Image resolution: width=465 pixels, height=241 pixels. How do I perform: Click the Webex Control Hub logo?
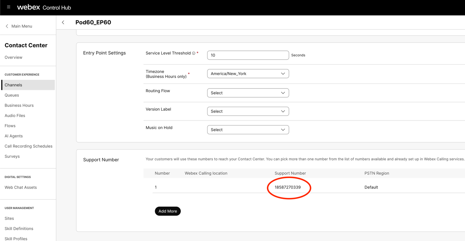[x=44, y=7]
